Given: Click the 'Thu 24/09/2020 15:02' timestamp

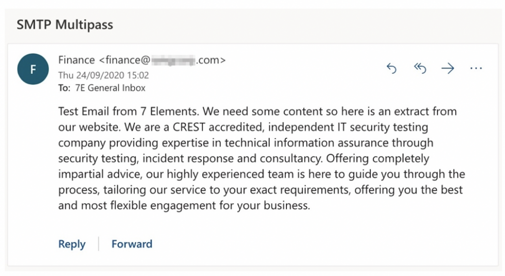Looking at the screenshot, I should (x=104, y=75).
